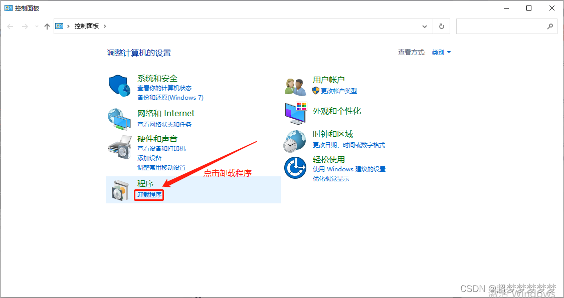The height and width of the screenshot is (298, 564).
Task: Click 备份和还原(Windows 7) link
Action: pyautogui.click(x=170, y=97)
